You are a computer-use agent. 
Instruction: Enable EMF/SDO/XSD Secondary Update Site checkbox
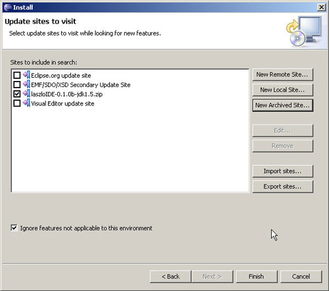pos(17,84)
